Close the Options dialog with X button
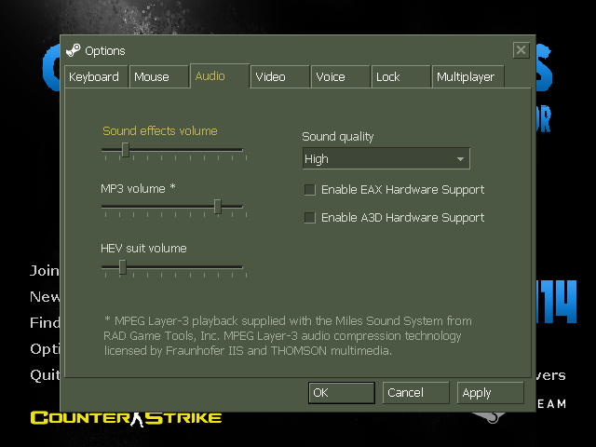The height and width of the screenshot is (447, 596). (x=521, y=50)
